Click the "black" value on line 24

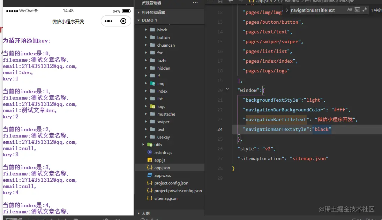[322, 129]
